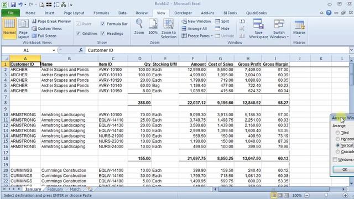This screenshot has width=354, height=199.
Task: Open Print Preview from Quick Access Toolbar
Action: pyautogui.click(x=41, y=4)
